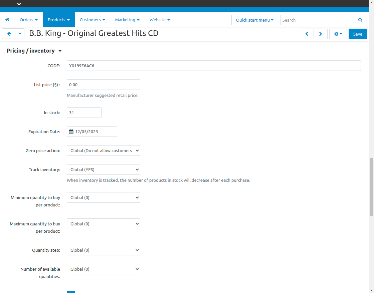Click the search magnifier icon

coord(360,20)
